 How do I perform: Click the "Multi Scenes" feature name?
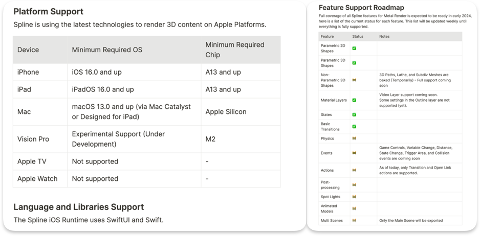[332, 220]
